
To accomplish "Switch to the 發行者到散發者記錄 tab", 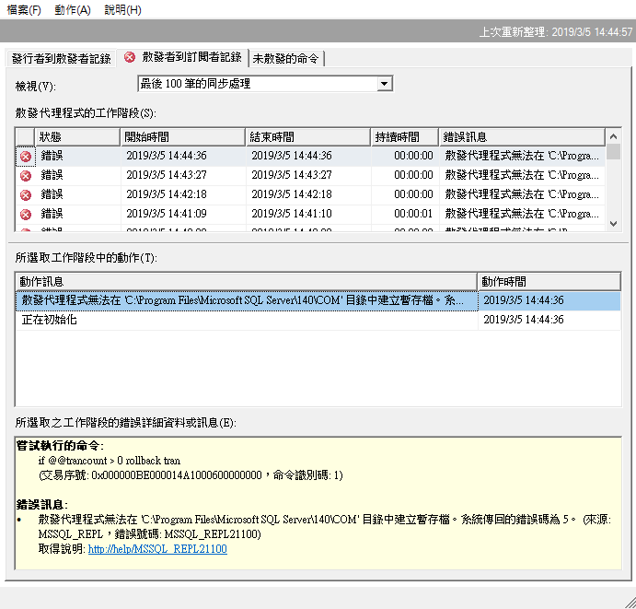I will tap(61, 58).
